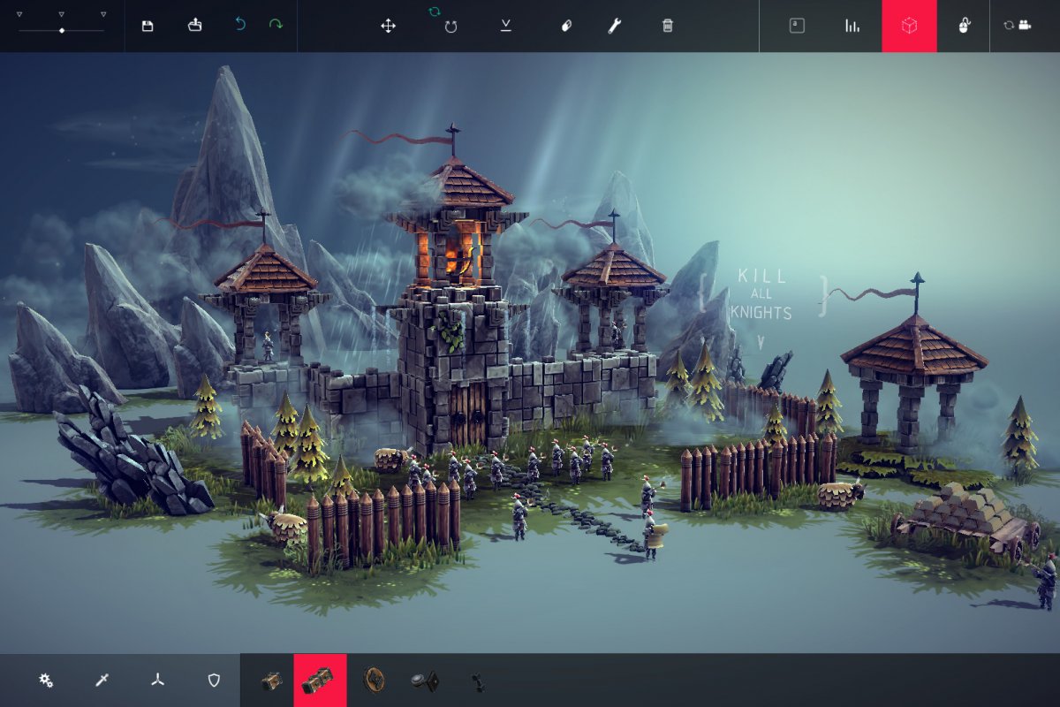
Task: Redo action with the green arrow
Action: tap(276, 26)
